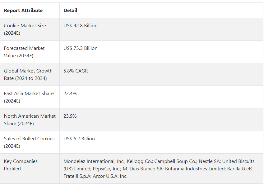This screenshot has width=264, height=184.
Task: Click the Arcor U.S.A. Inc. text
Action: click(110, 176)
